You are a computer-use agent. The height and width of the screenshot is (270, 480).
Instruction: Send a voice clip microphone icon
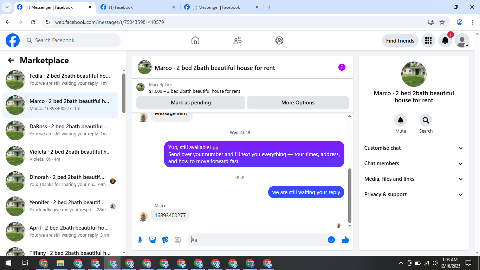tap(140, 240)
